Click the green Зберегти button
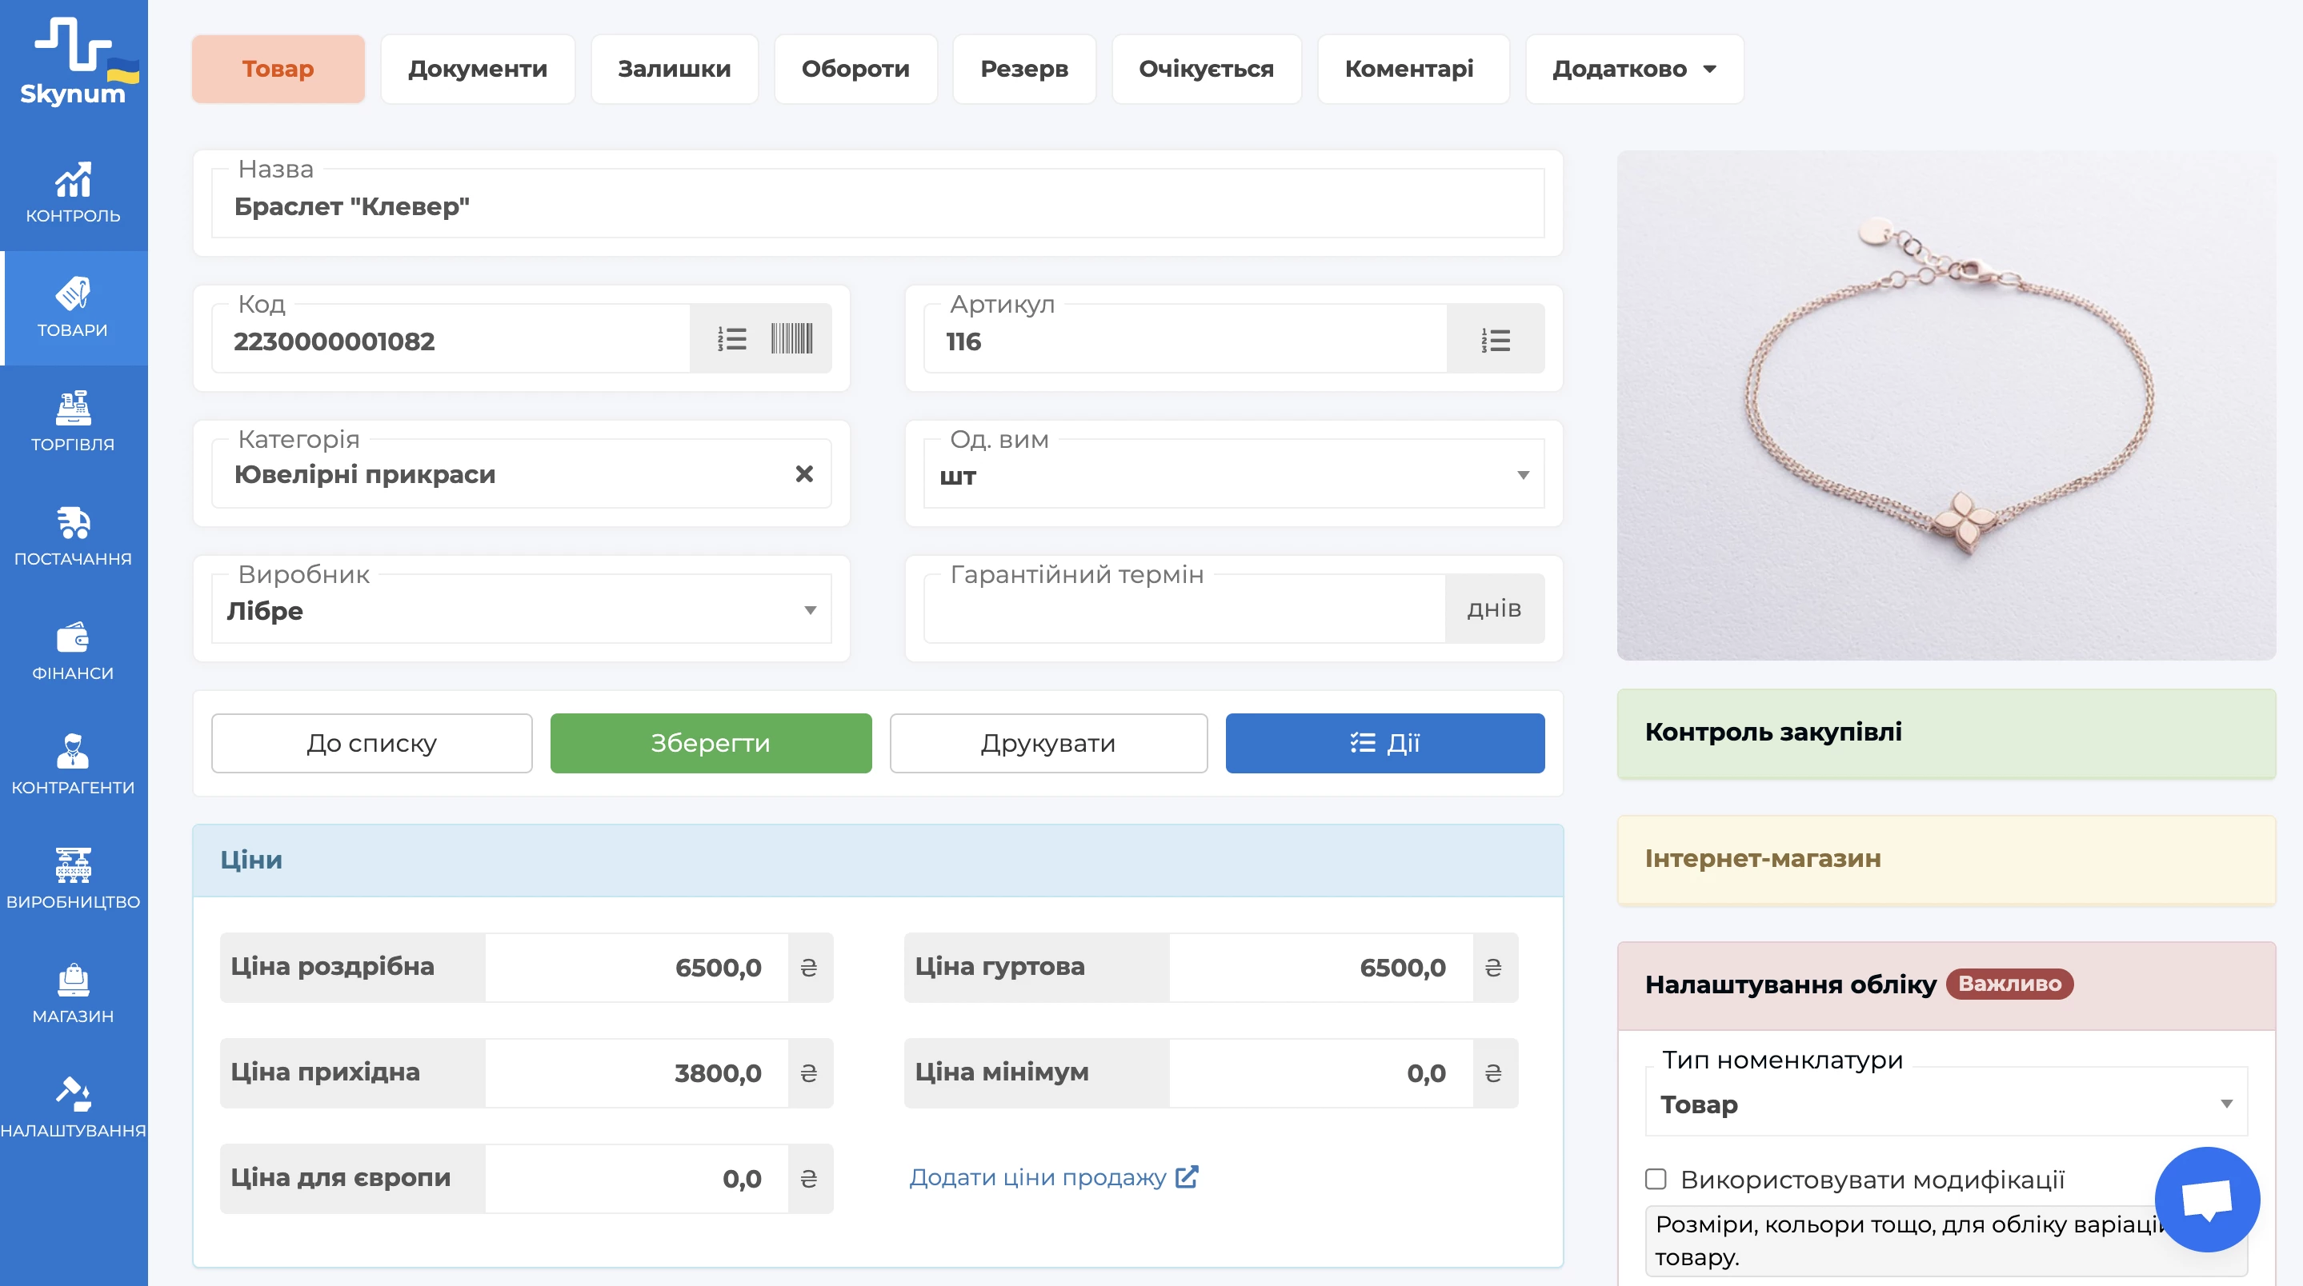This screenshot has height=1286, width=2303. [x=710, y=743]
